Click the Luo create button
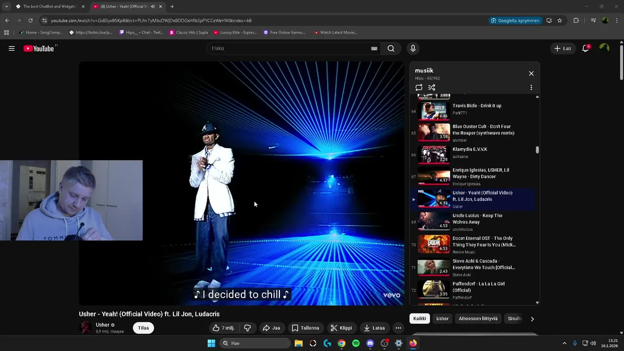This screenshot has height=351, width=624. pyautogui.click(x=563, y=48)
